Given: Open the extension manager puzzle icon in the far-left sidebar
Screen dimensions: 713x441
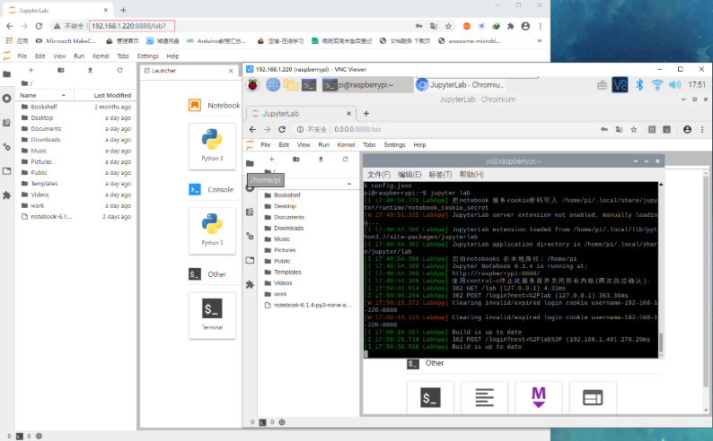Looking at the screenshot, I should point(7,195).
